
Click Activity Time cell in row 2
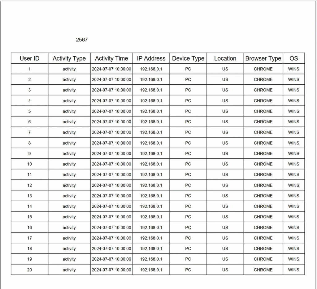[x=111, y=79]
